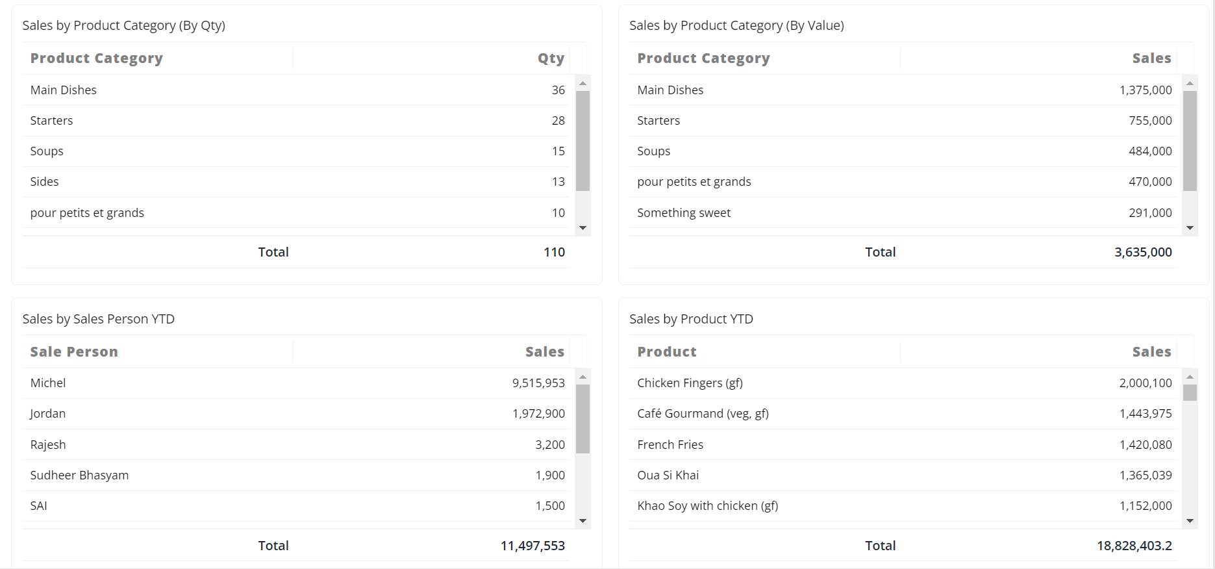The height and width of the screenshot is (569, 1215).
Task: Sort by the Qty column header
Action: pyautogui.click(x=551, y=58)
